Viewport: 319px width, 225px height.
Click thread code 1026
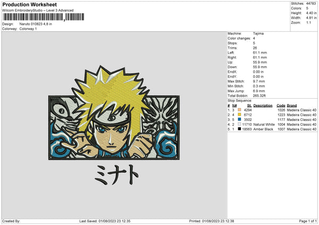pyautogui.click(x=281, y=110)
